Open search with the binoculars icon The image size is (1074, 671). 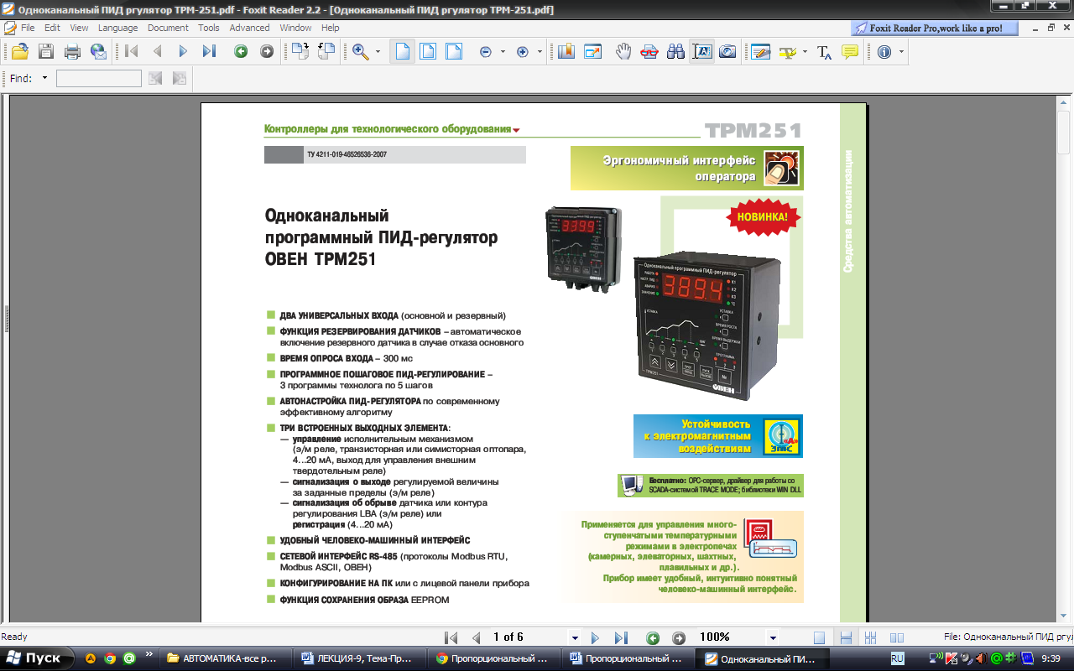(675, 52)
